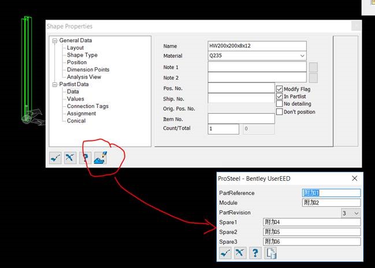Click the Item No. input field
The height and width of the screenshot is (268, 375).
coord(242,118)
